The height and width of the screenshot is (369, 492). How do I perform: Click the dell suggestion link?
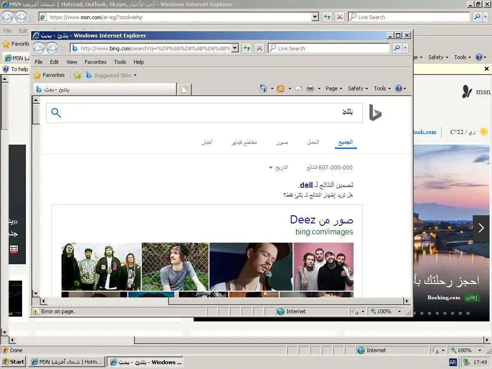point(306,185)
